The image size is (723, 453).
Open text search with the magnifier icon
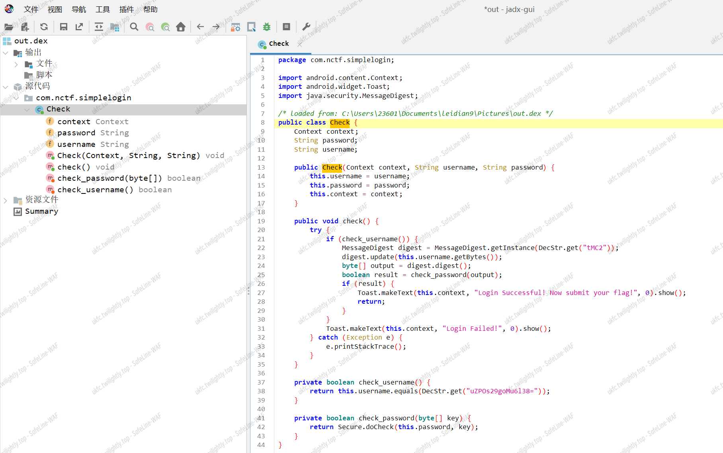click(134, 27)
